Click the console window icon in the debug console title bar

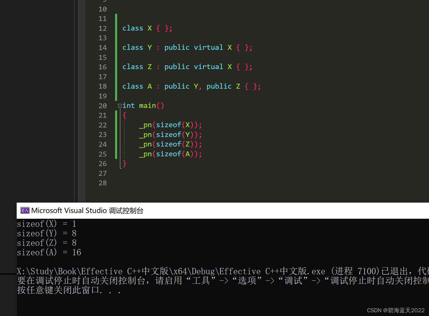(x=25, y=211)
